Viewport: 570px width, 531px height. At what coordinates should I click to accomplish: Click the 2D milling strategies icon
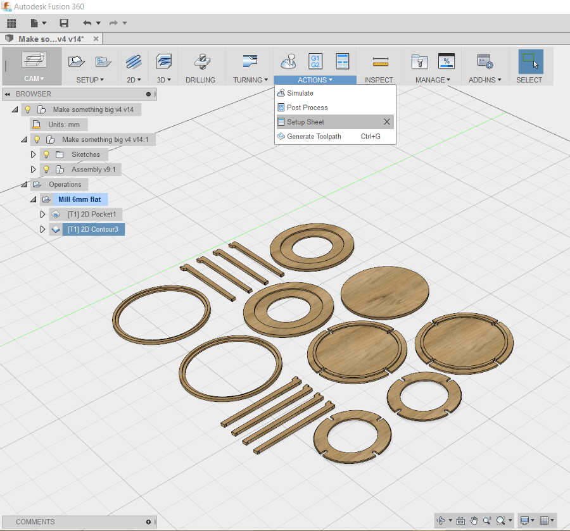click(134, 61)
